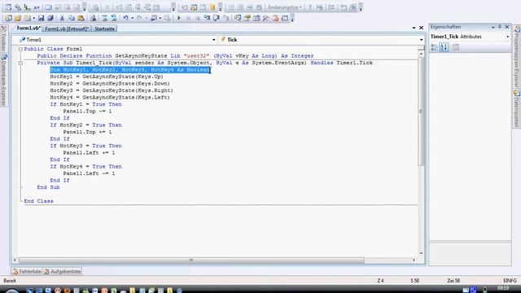Click the Cut scissors icon

(x=62, y=18)
